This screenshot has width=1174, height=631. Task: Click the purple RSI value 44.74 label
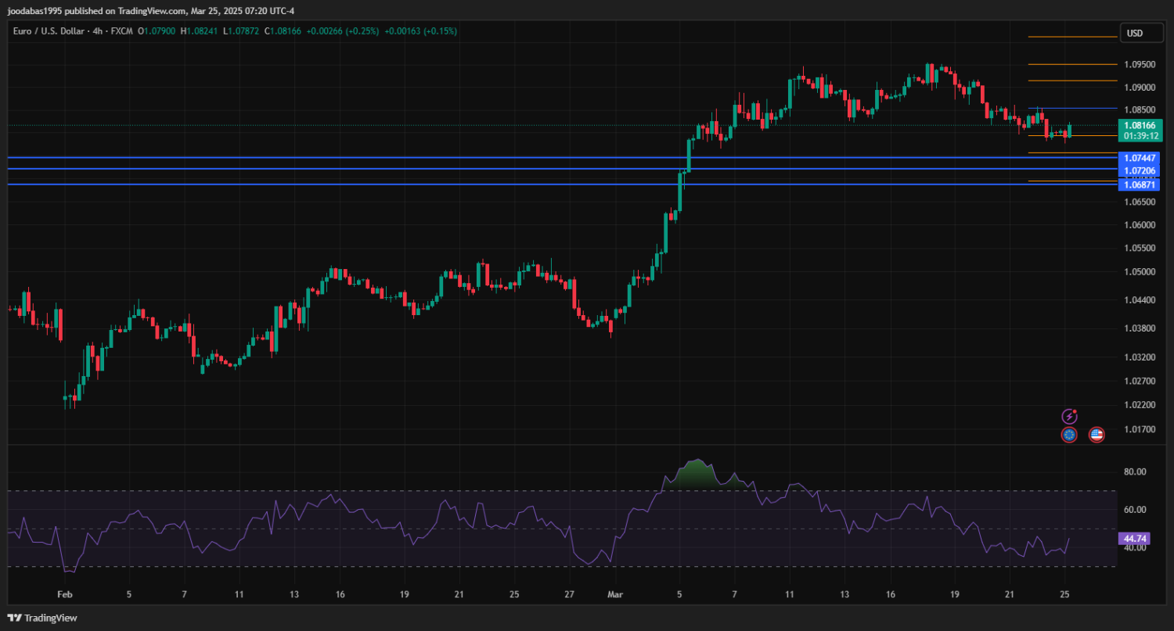click(x=1134, y=539)
